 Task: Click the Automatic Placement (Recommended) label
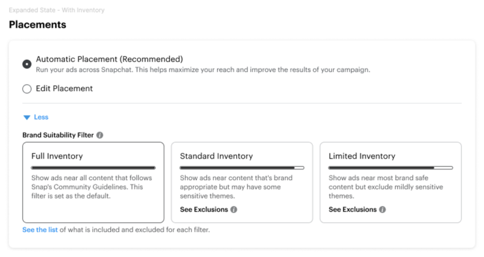tap(110, 59)
